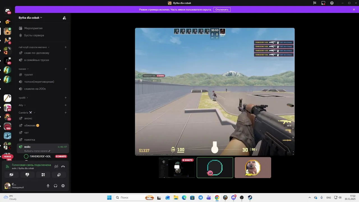Viewport: 359px width, 202px height.
Task: Click Отключить to disable streamer mode
Action: 222,10
